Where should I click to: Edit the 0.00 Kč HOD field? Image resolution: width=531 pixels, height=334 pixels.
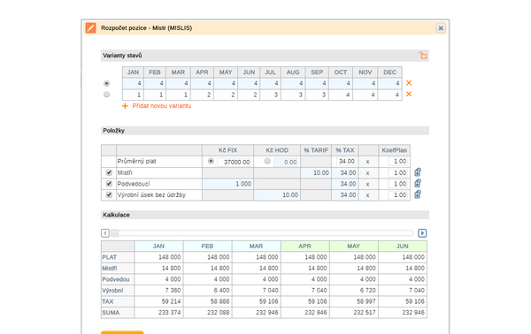pyautogui.click(x=286, y=162)
